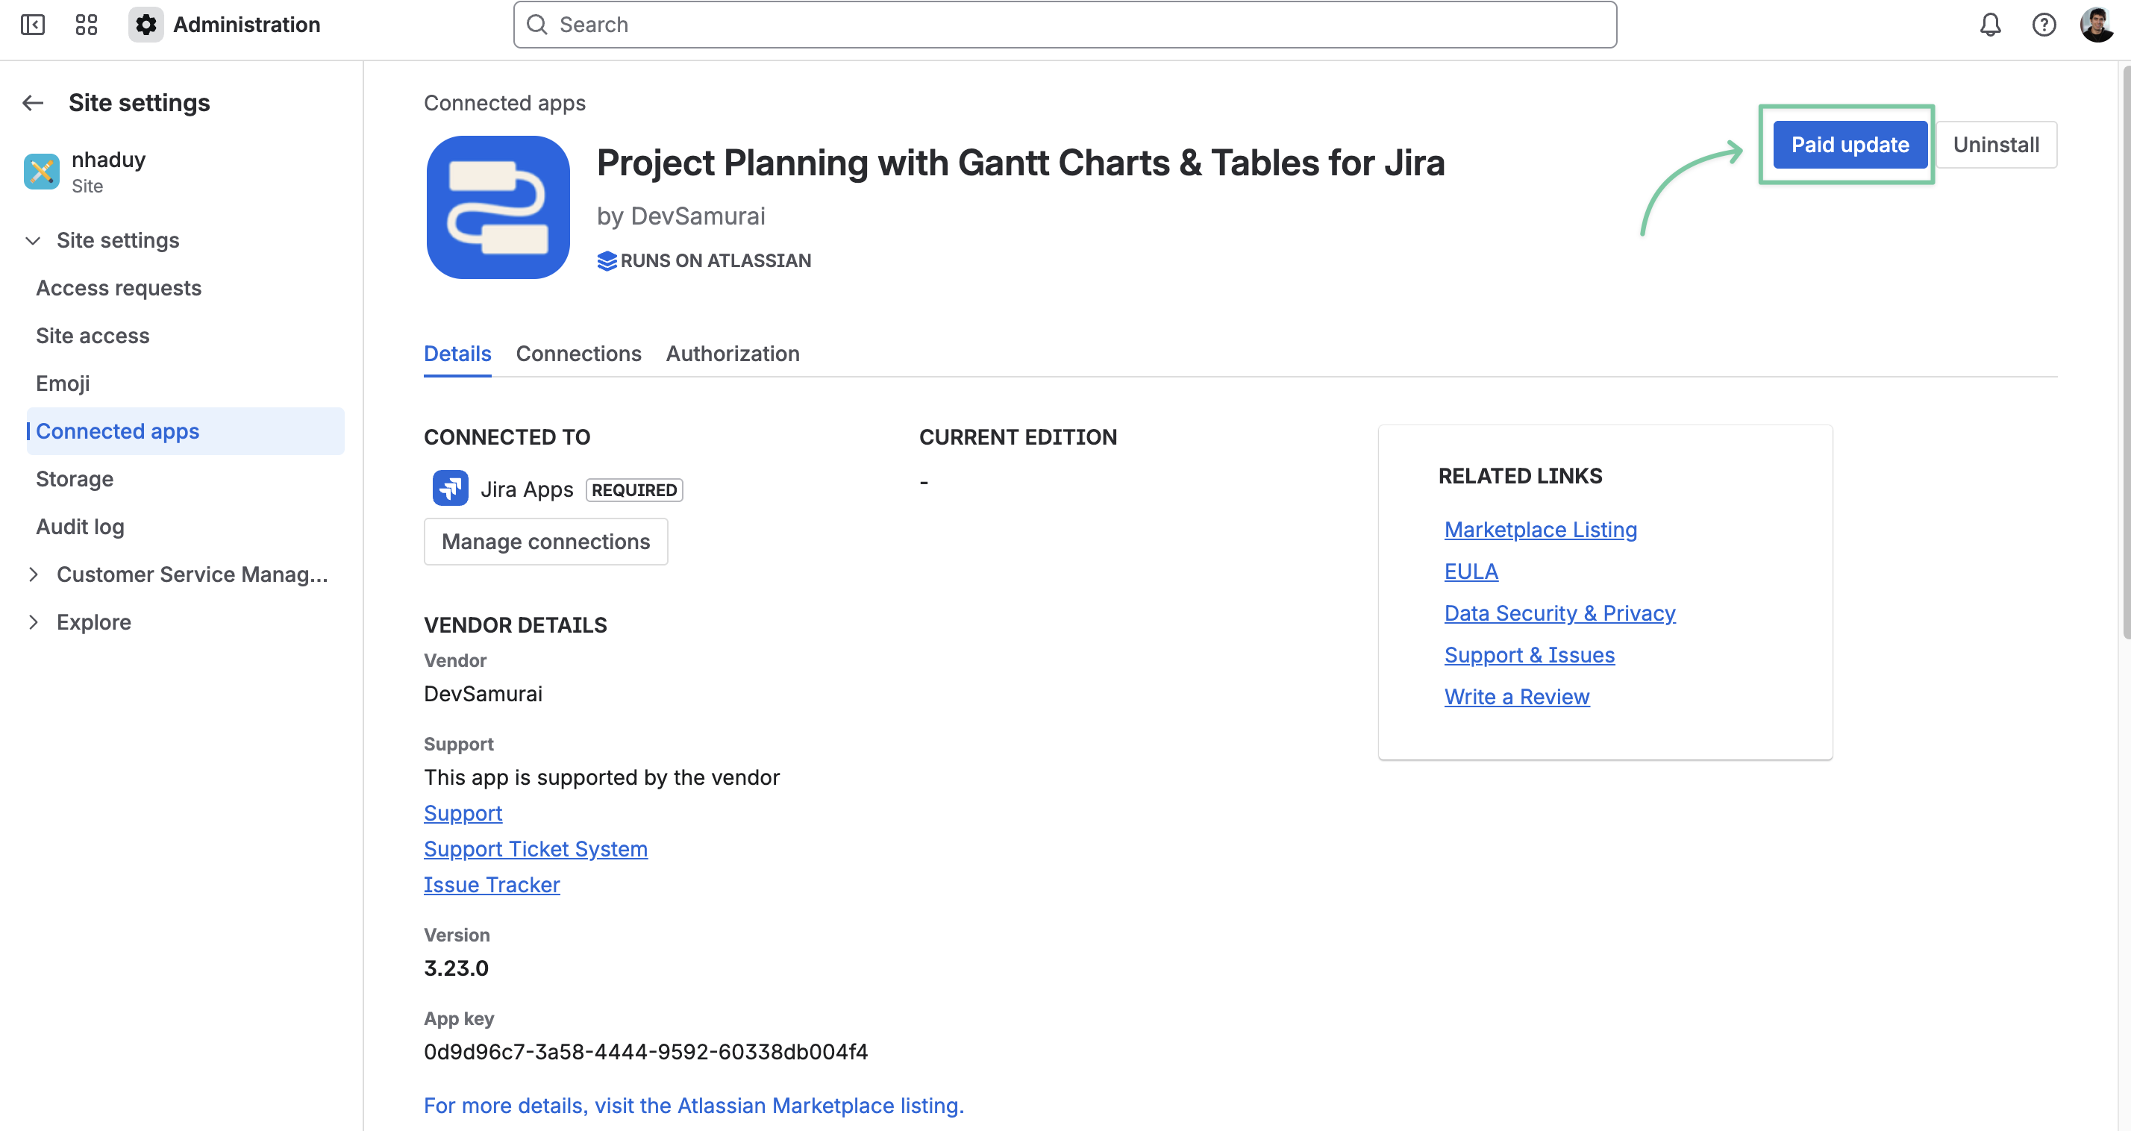Click the nhaduy site logo icon
The width and height of the screenshot is (2131, 1131).
point(41,172)
